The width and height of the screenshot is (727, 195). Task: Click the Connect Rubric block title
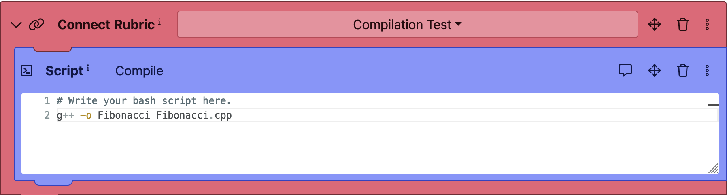106,25
